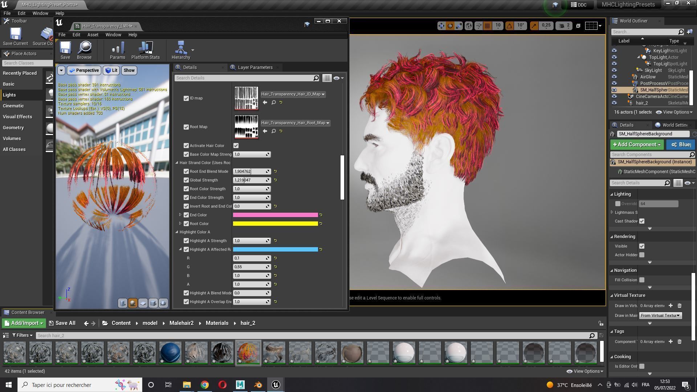Open camera speed setting in viewport
Image resolution: width=697 pixels, height=392 pixels.
pos(564,26)
